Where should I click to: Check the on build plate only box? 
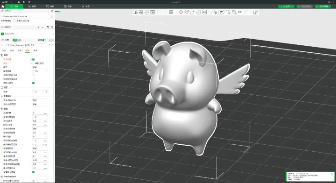[x=33, y=75]
